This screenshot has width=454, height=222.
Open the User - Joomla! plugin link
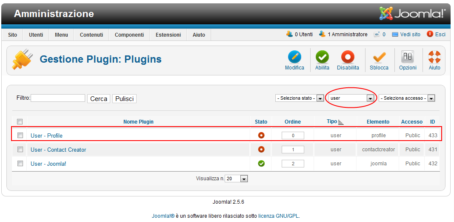[49, 164]
